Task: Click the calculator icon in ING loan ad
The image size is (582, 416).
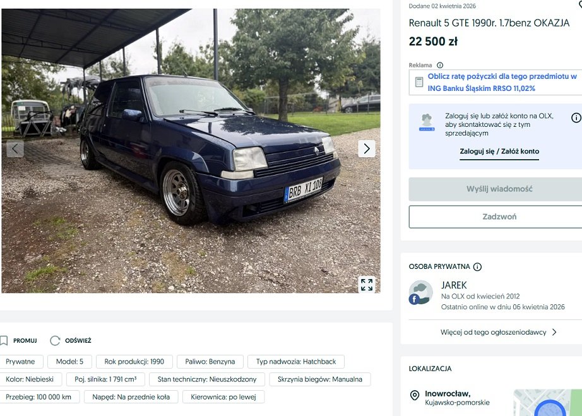Action: click(x=419, y=82)
